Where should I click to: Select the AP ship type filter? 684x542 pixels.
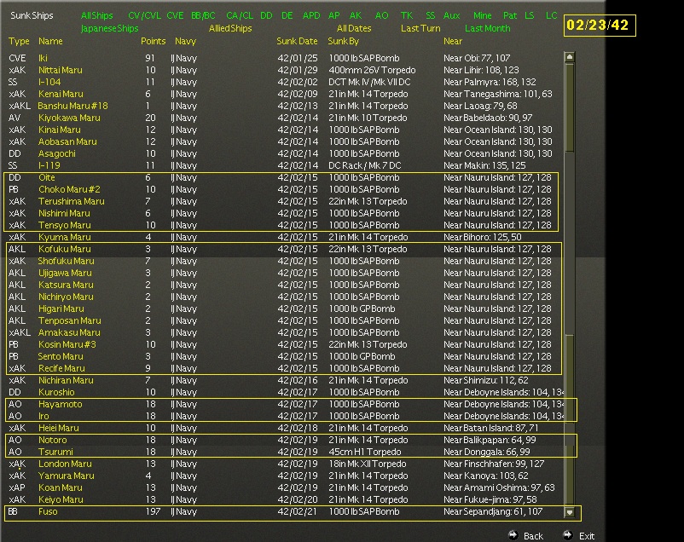pos(334,15)
